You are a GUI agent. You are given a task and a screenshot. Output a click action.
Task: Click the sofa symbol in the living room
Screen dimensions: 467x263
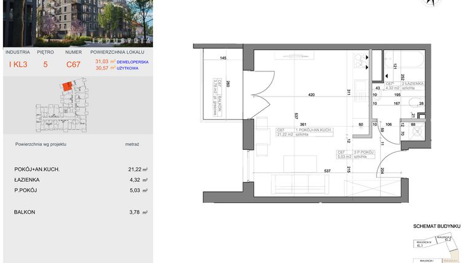pyautogui.click(x=300, y=184)
